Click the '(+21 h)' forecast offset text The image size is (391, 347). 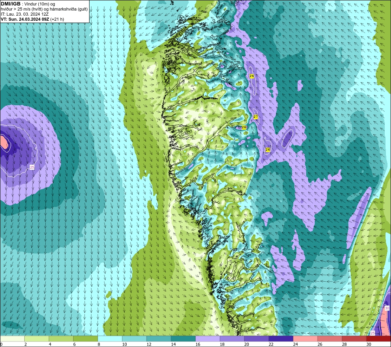[x=57, y=19]
